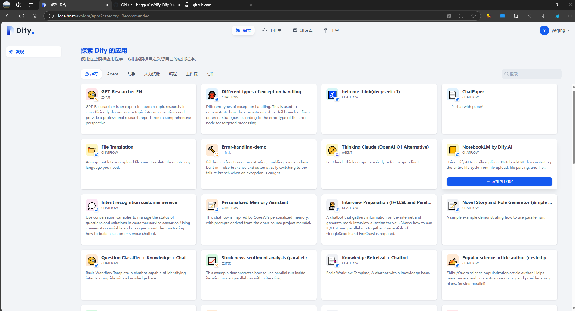Click the 探索 Dify 的应用 heading
Screen dimensions: 575x311
tap(104, 51)
